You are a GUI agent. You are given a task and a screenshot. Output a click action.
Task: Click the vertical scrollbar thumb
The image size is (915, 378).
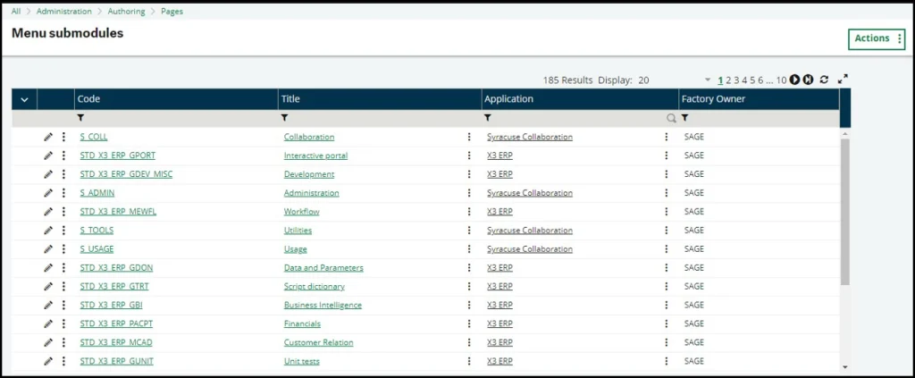(845, 212)
